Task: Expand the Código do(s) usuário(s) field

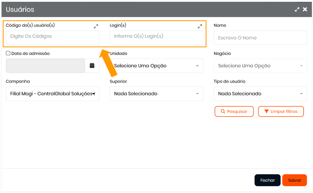Action: coord(96,27)
